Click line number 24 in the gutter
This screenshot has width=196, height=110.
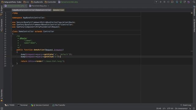5,66
